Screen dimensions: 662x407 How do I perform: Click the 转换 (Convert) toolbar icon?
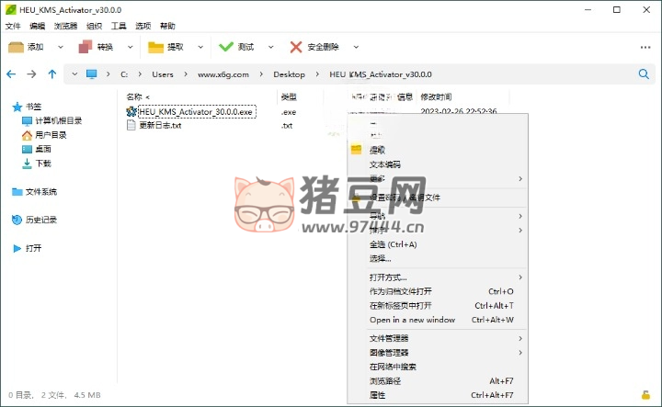pos(86,47)
